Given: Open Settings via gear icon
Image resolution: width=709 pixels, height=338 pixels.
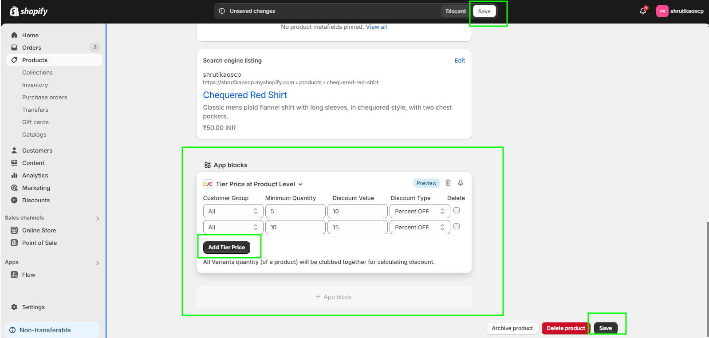Looking at the screenshot, I should click(14, 307).
